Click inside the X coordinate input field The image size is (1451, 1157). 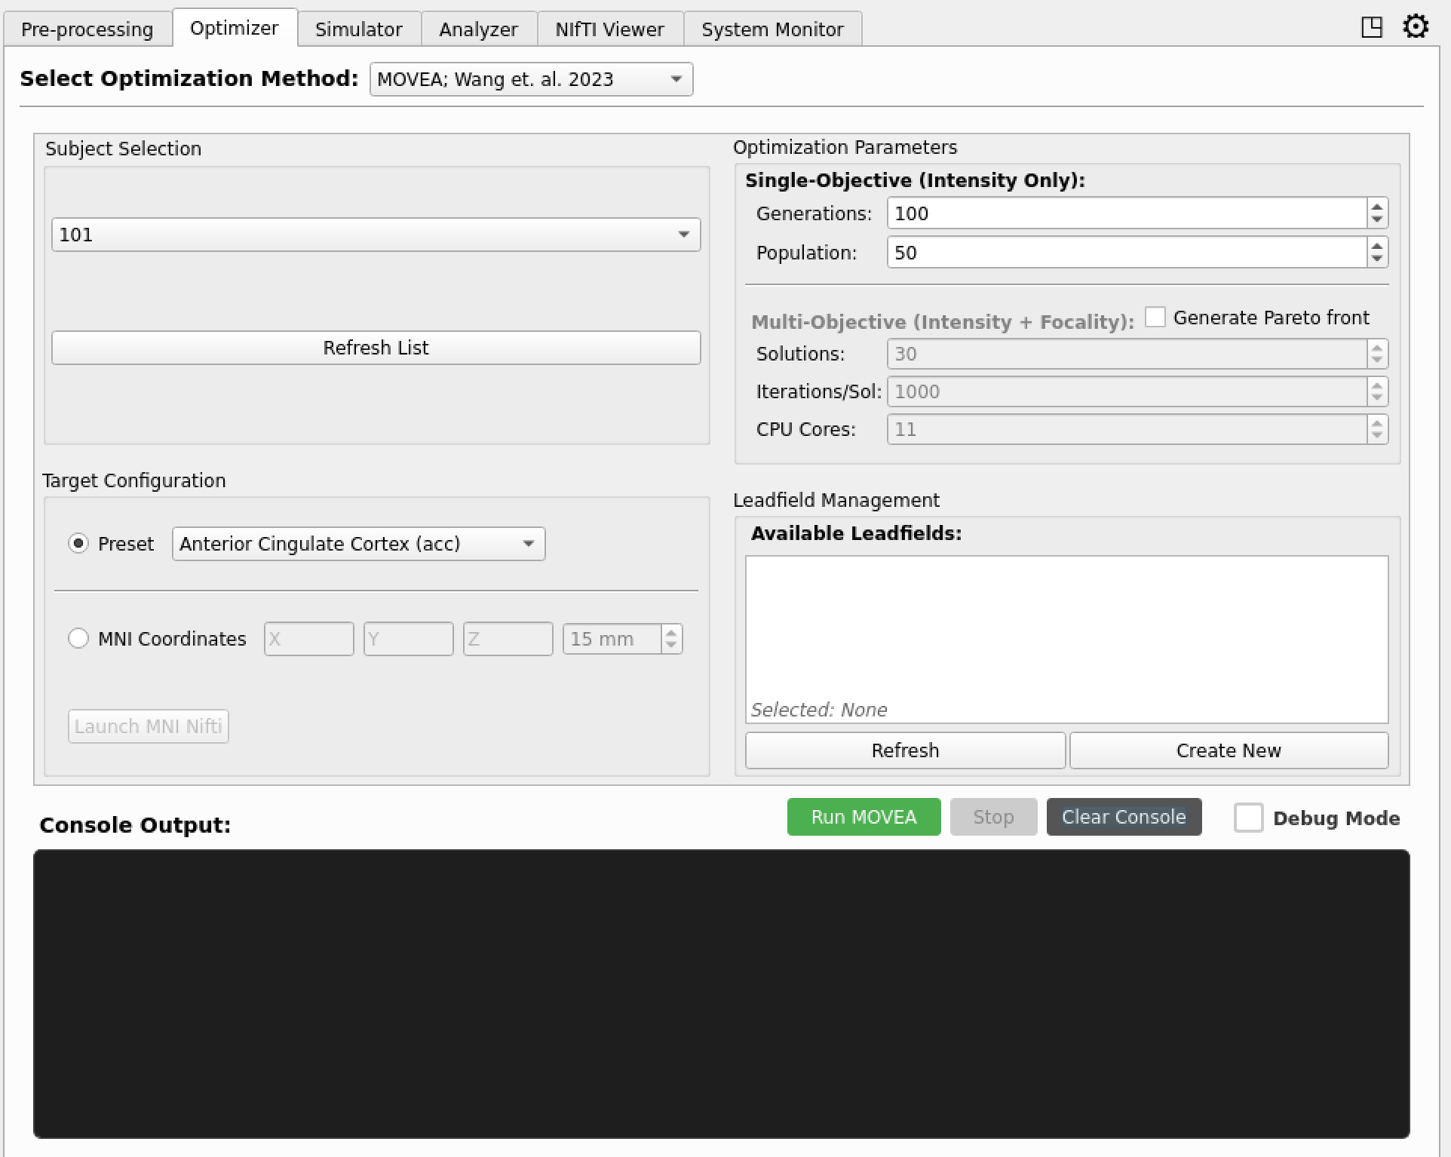[308, 638]
